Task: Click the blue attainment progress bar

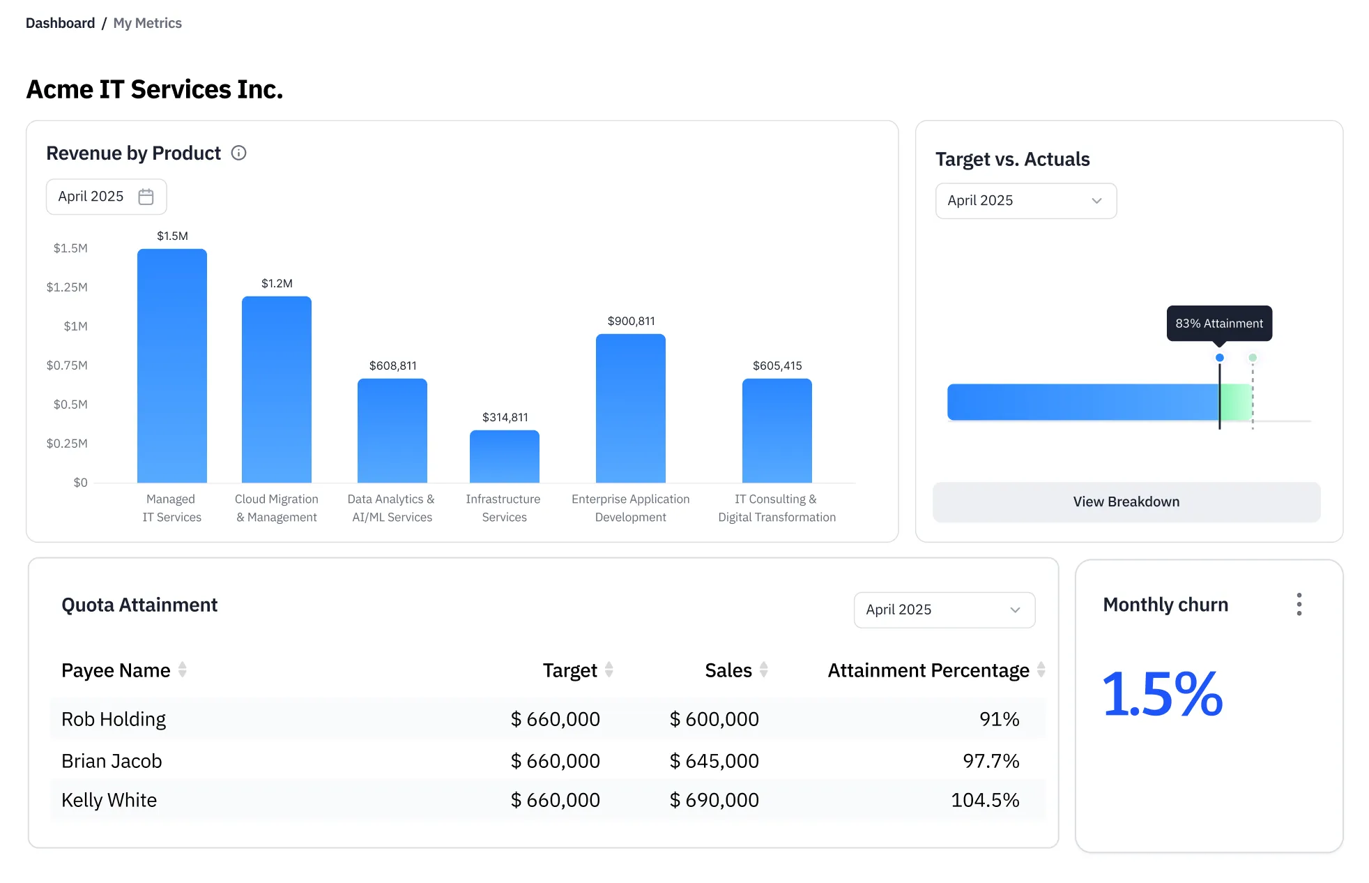Action: click(1083, 402)
